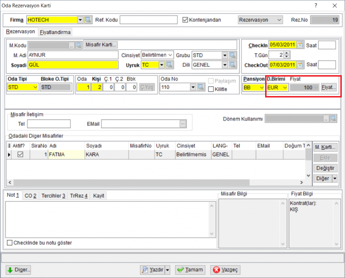345x278 pixels.
Task: Click the KARA surname cell in guest grid
Action: click(106, 155)
